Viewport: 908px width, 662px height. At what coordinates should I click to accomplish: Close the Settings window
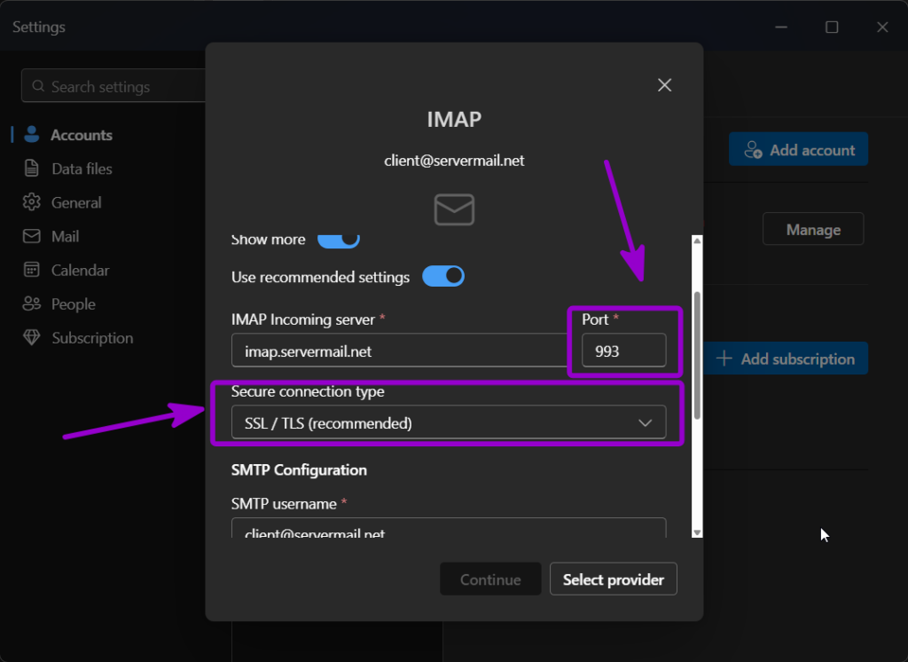882,27
